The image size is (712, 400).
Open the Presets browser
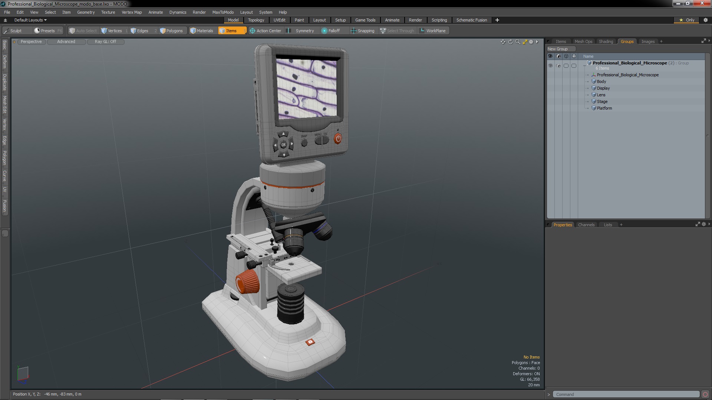click(48, 31)
